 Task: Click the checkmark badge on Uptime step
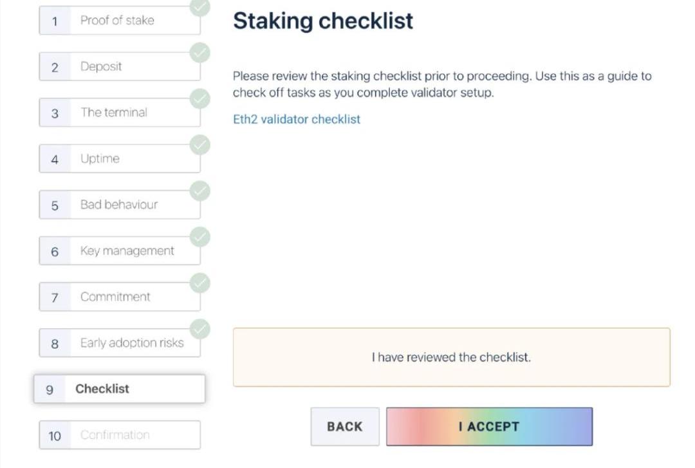pyautogui.click(x=200, y=145)
